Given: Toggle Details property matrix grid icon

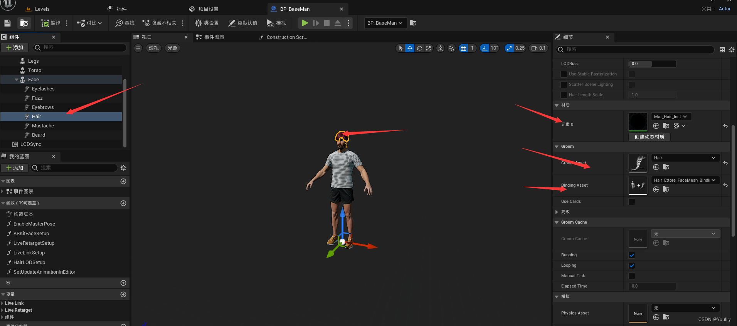Looking at the screenshot, I should pos(722,50).
